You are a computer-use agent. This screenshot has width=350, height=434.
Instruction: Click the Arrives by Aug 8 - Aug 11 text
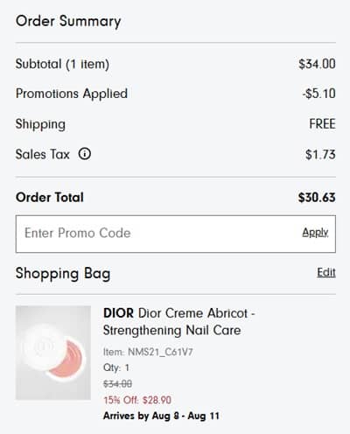coord(161,416)
